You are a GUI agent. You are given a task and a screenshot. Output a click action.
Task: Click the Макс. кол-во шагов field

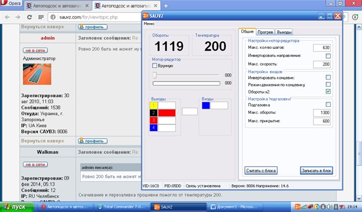point(322,48)
